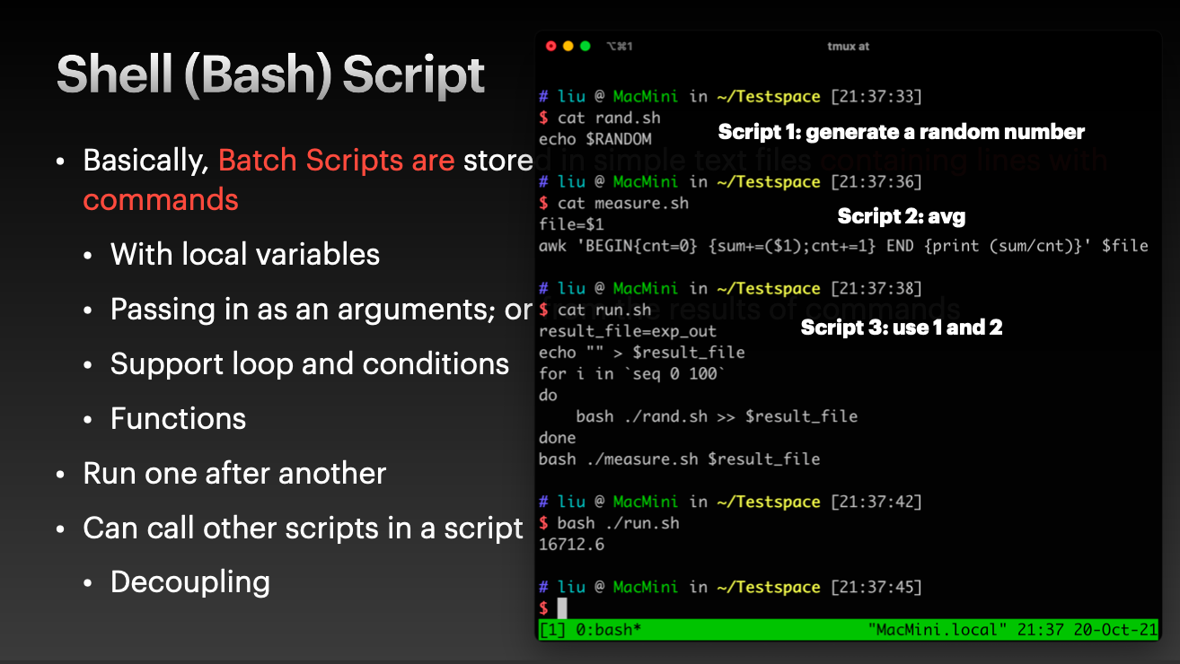Click the red word 'commands' on the slide

pos(161,199)
